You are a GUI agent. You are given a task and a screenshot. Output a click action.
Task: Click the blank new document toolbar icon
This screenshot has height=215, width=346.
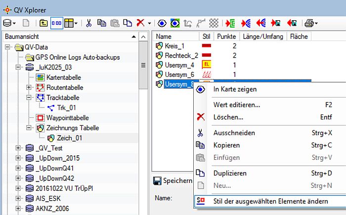click(x=26, y=23)
